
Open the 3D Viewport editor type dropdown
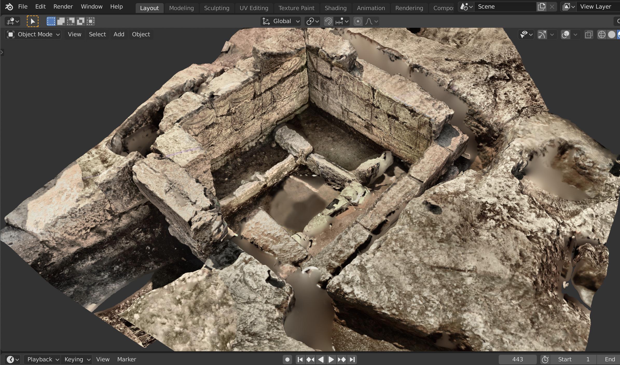[x=12, y=21]
